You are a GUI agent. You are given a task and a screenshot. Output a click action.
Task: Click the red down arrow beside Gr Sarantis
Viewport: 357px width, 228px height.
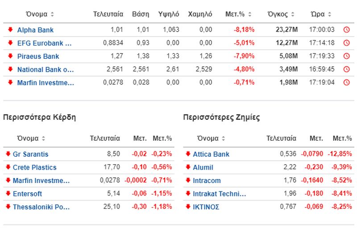click(x=8, y=154)
